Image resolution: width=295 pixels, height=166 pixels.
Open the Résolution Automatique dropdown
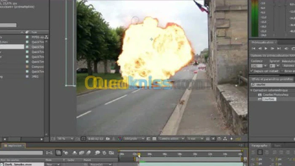288,65
